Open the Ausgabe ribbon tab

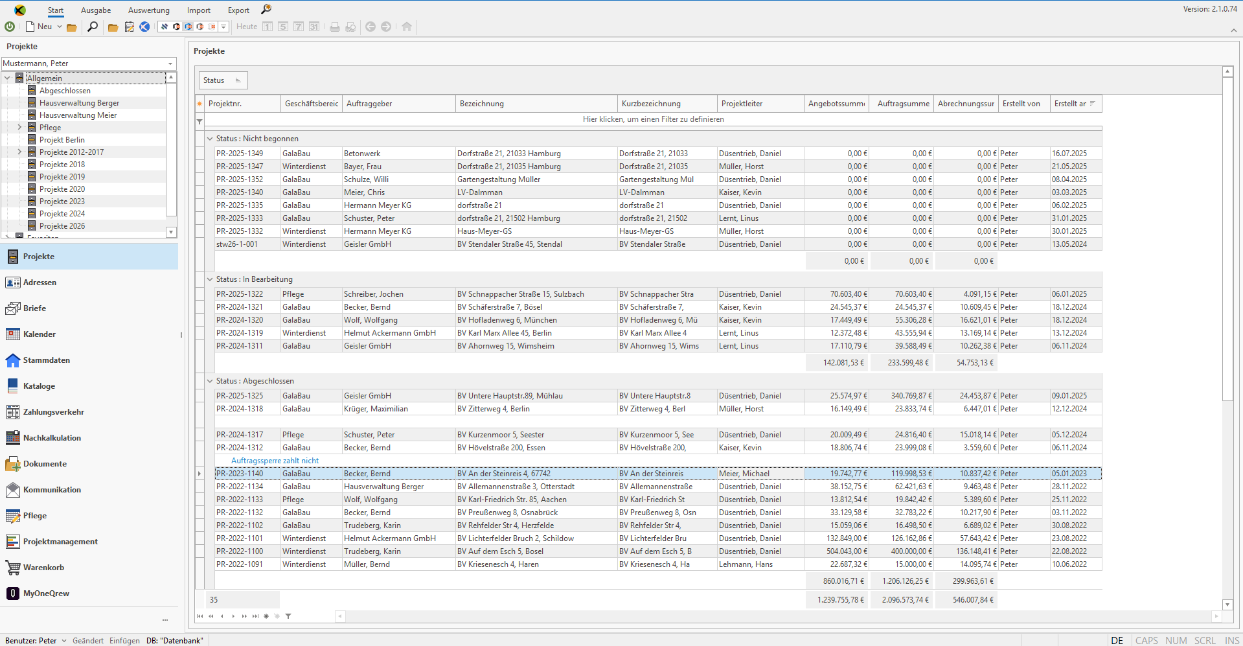[x=96, y=10]
